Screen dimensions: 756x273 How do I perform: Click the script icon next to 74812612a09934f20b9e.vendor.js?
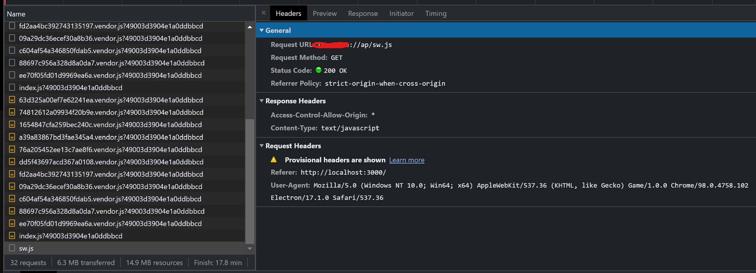tap(12, 112)
